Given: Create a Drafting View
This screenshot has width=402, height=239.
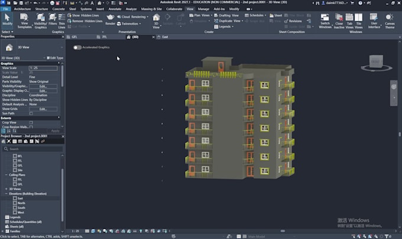Looking at the screenshot, I should [226, 15].
